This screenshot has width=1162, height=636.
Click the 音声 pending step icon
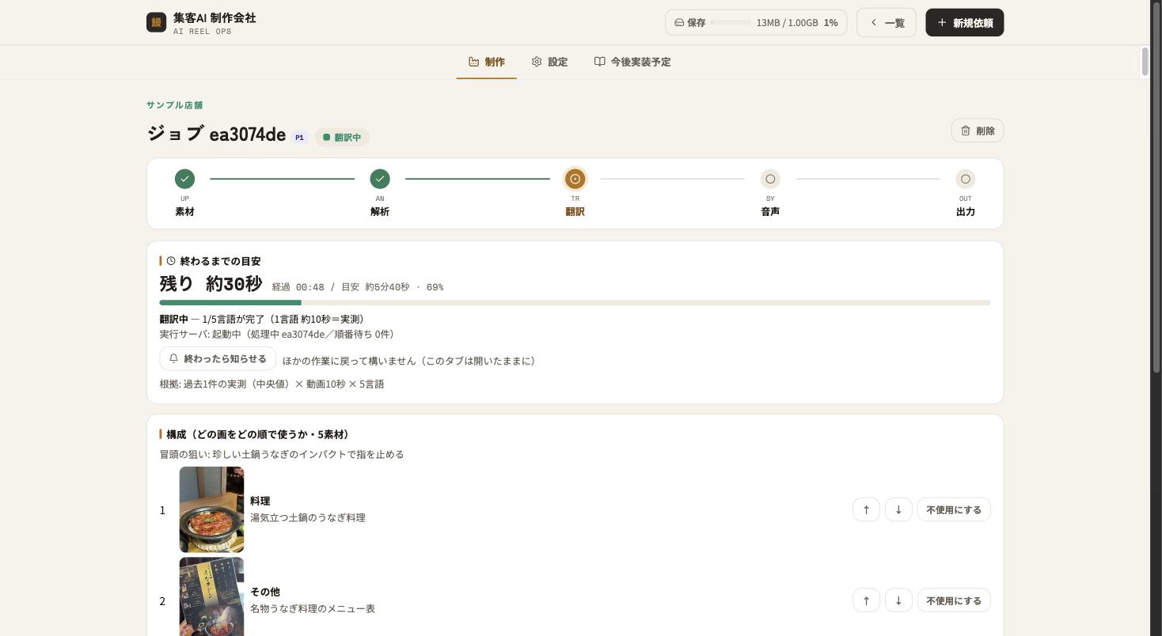pyautogui.click(x=770, y=179)
